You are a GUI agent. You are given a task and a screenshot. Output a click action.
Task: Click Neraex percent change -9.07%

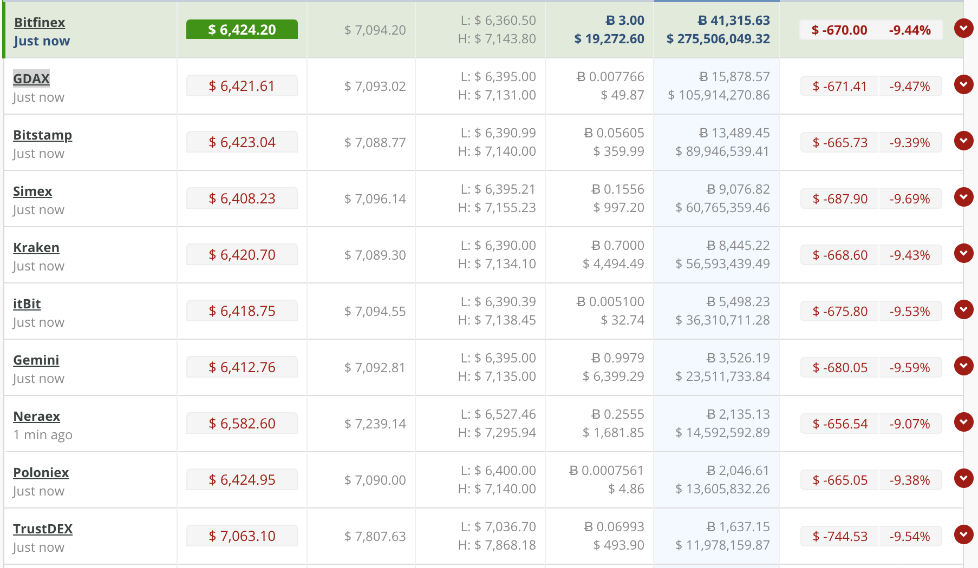(910, 424)
